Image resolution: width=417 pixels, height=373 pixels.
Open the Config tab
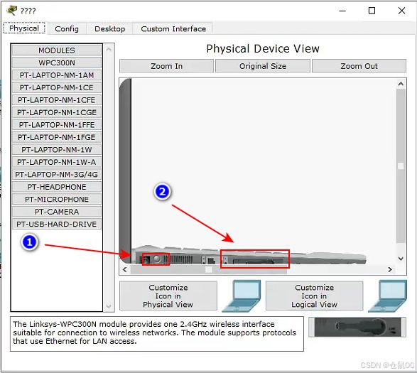pos(67,28)
